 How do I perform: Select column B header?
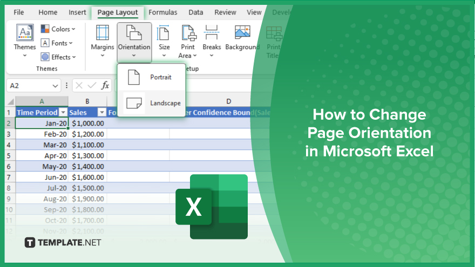87,101
